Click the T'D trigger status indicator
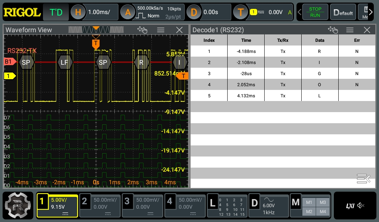This screenshot has width=379, height=222. pos(56,12)
